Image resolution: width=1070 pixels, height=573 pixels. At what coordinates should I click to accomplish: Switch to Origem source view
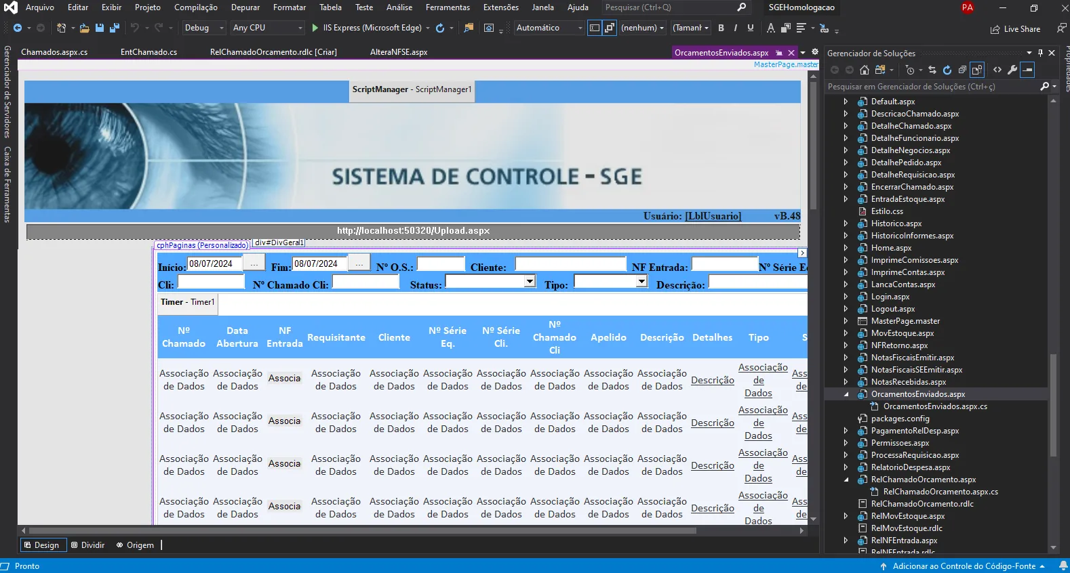point(135,545)
